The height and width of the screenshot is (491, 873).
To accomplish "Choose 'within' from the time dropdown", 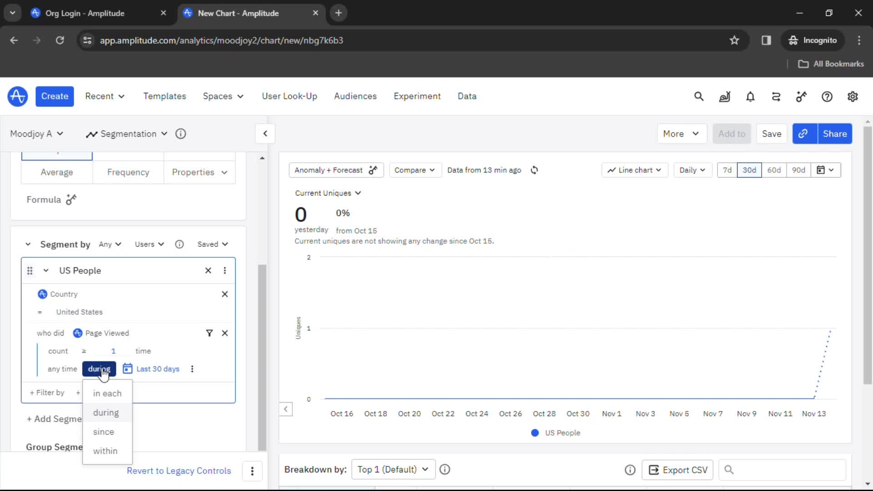I will (107, 451).
